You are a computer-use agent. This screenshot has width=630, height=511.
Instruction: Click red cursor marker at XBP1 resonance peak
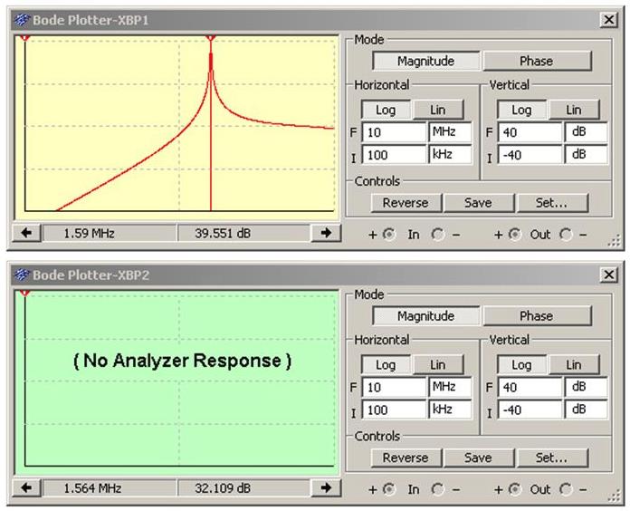(x=211, y=39)
